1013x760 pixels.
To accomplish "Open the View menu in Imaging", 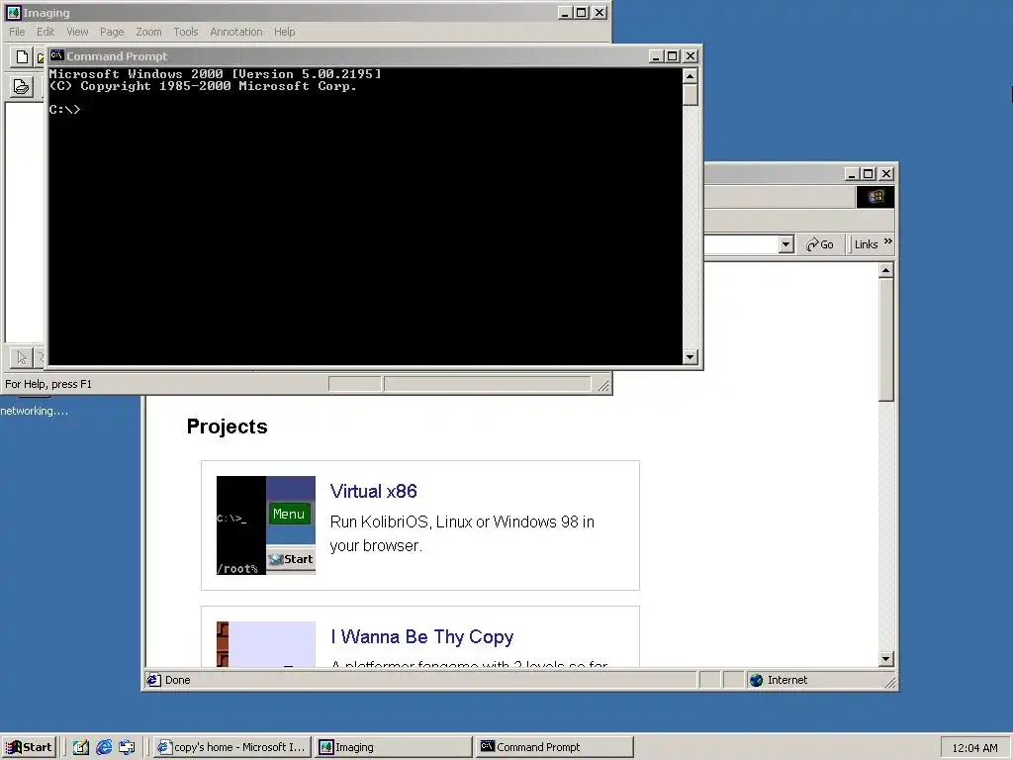I will [x=77, y=32].
